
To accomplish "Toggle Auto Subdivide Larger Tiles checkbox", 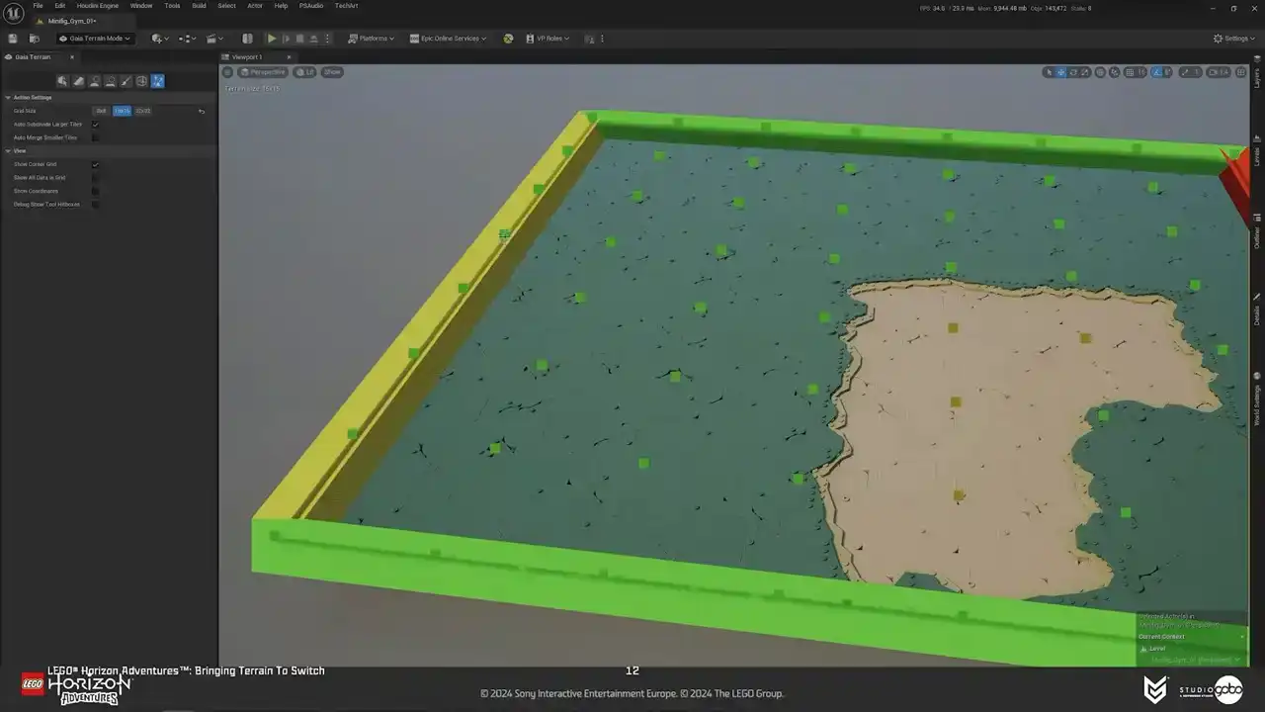I will click(95, 125).
